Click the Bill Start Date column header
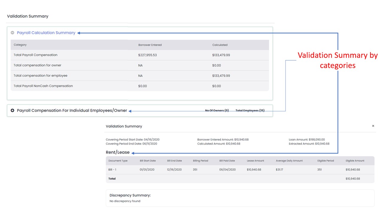383x215 pixels. 148,161
